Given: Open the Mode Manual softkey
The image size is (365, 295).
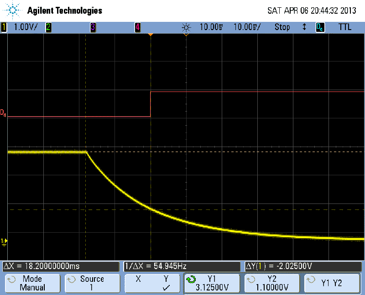Looking at the screenshot, I should pos(32,283).
